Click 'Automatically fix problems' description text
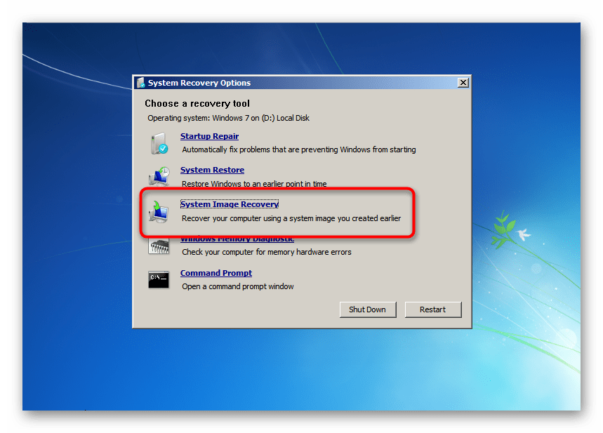Viewport: 603px width, 433px height. pos(298,149)
